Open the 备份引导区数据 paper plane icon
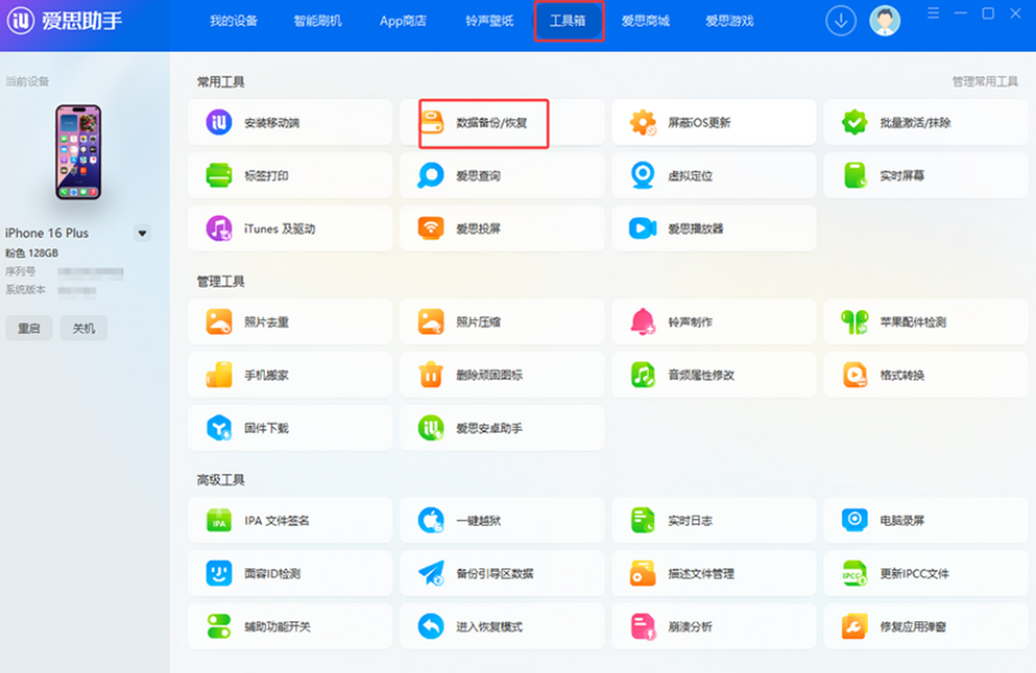Screen dimensions: 1036x673 point(431,573)
